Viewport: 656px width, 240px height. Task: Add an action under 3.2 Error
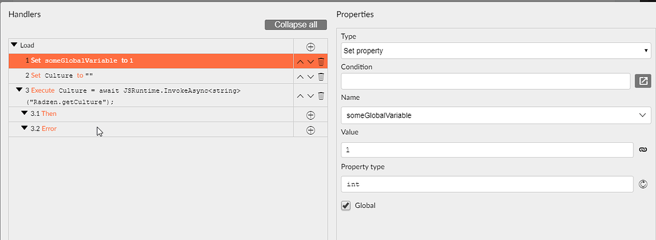tap(311, 130)
